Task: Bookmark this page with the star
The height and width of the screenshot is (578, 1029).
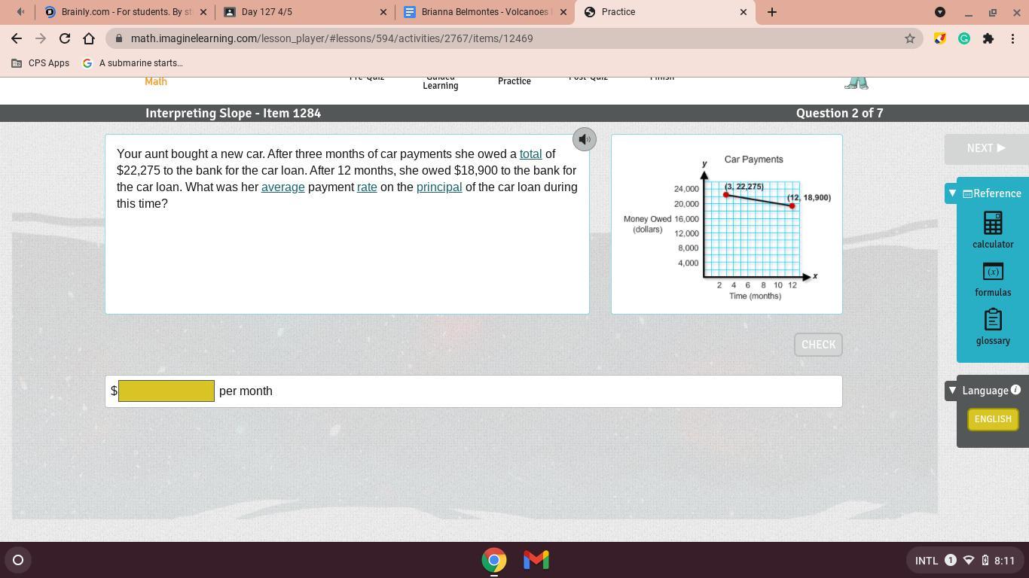Action: click(x=910, y=38)
